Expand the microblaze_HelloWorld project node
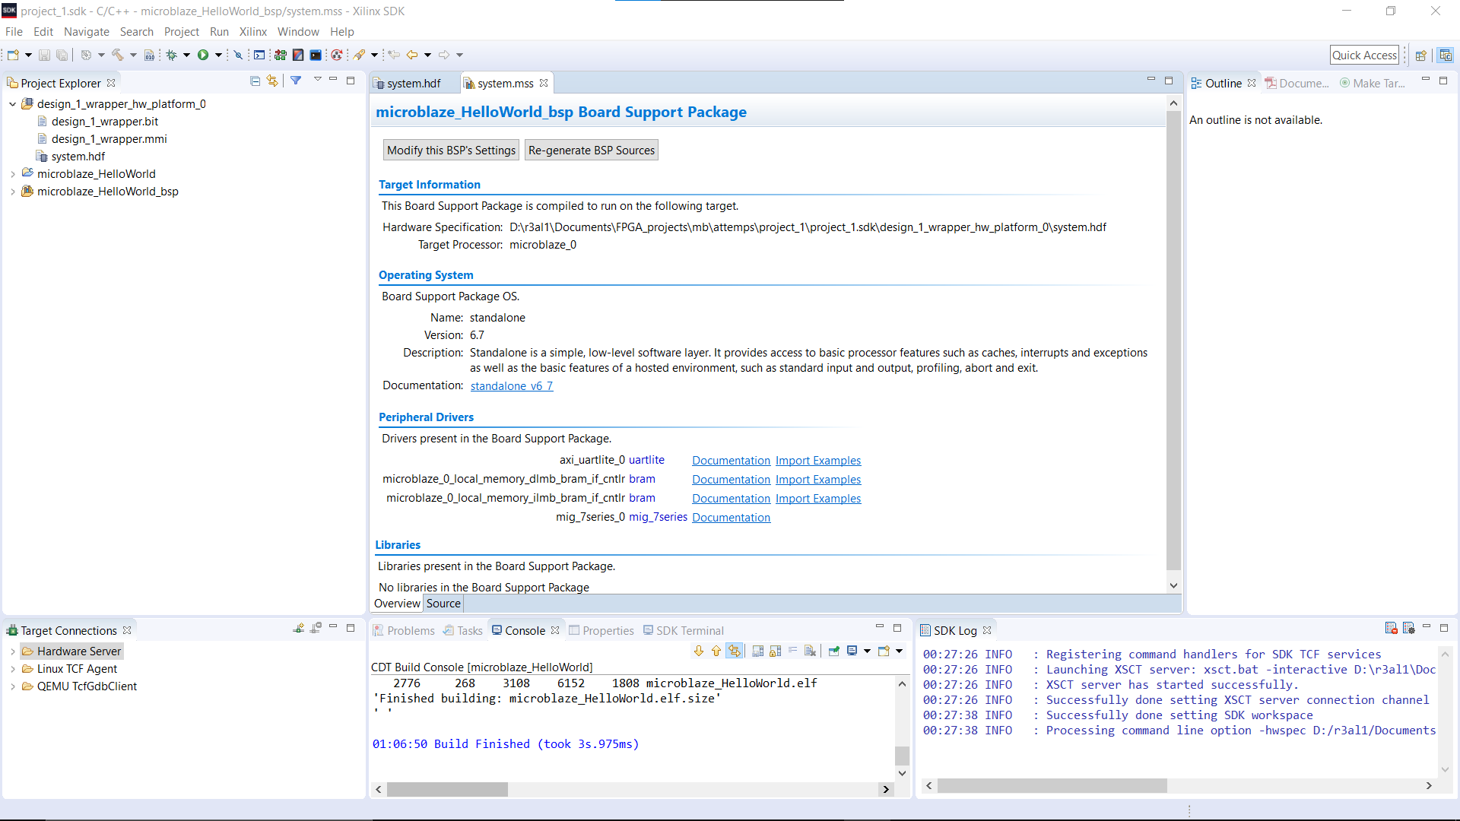 [x=13, y=173]
